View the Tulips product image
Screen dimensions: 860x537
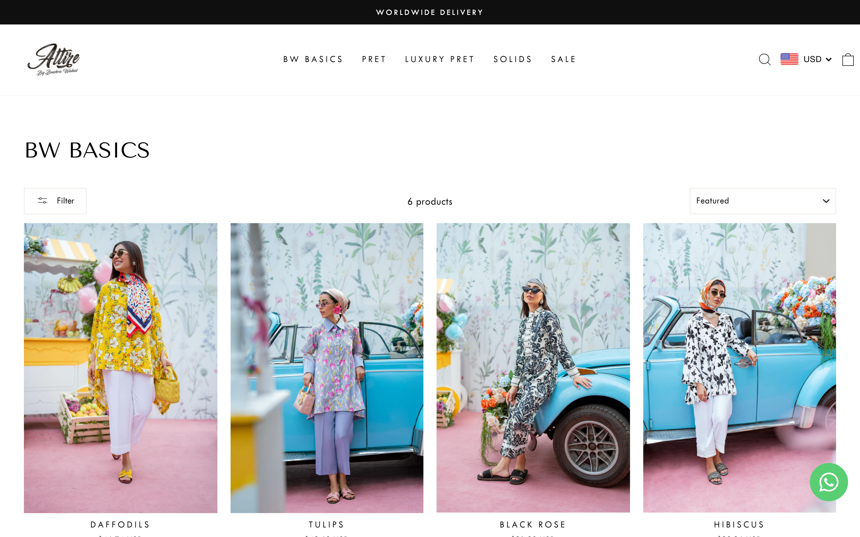click(327, 368)
